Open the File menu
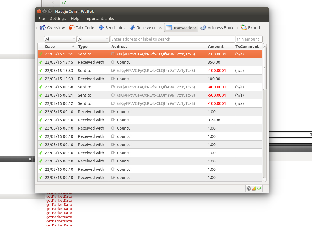 point(42,19)
